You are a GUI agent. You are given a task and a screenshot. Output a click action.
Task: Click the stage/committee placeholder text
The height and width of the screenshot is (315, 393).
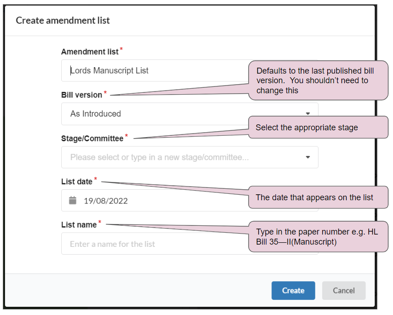[x=159, y=157]
